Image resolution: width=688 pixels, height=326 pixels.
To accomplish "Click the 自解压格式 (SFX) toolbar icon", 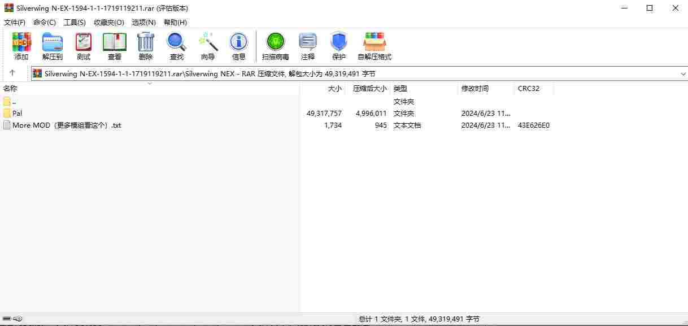I will [x=375, y=42].
